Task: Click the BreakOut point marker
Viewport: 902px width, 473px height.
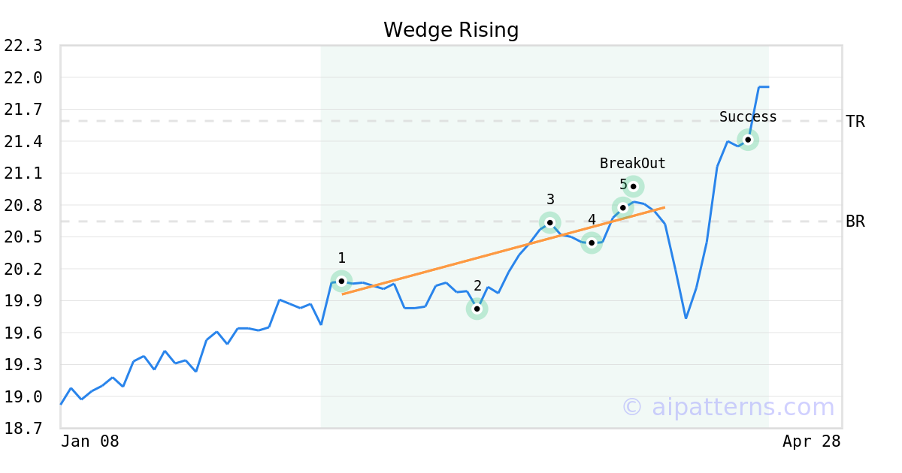Action: tap(634, 186)
